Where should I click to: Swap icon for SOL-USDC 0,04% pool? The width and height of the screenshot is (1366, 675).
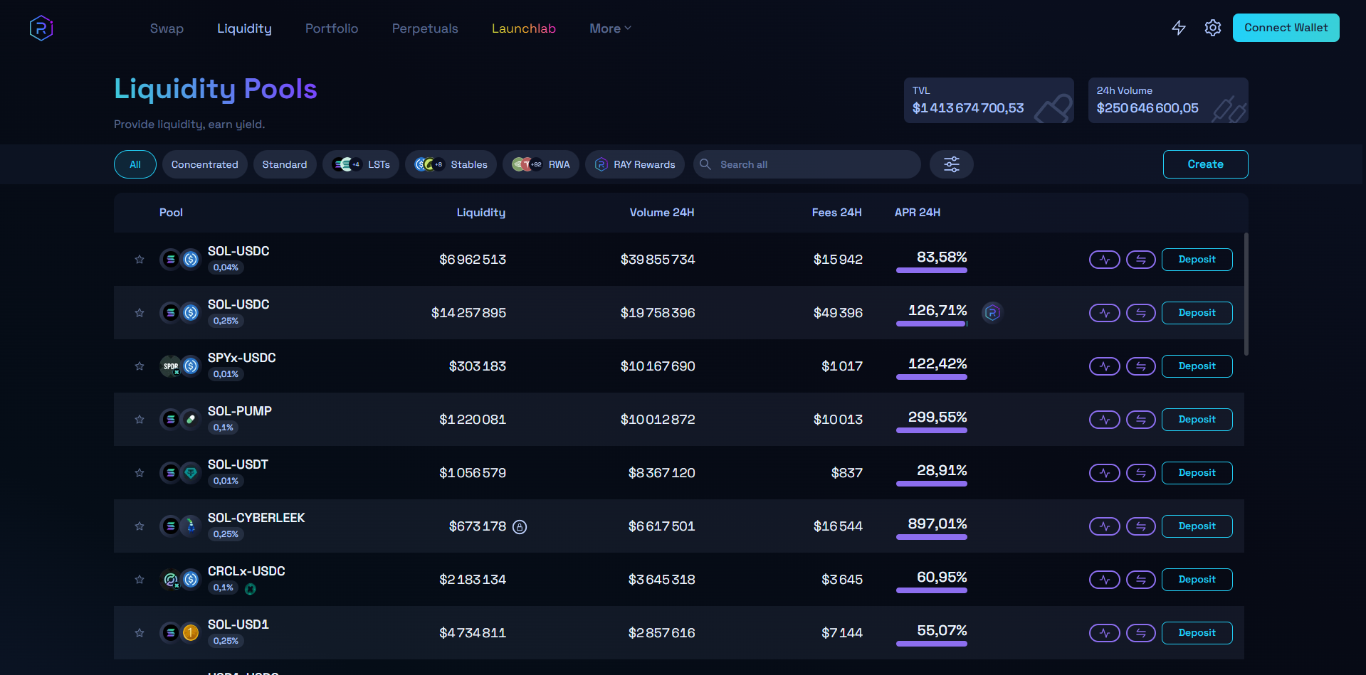tap(1141, 260)
